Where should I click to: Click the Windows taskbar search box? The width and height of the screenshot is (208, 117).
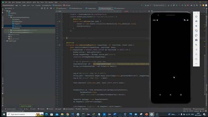[x=25, y=114]
